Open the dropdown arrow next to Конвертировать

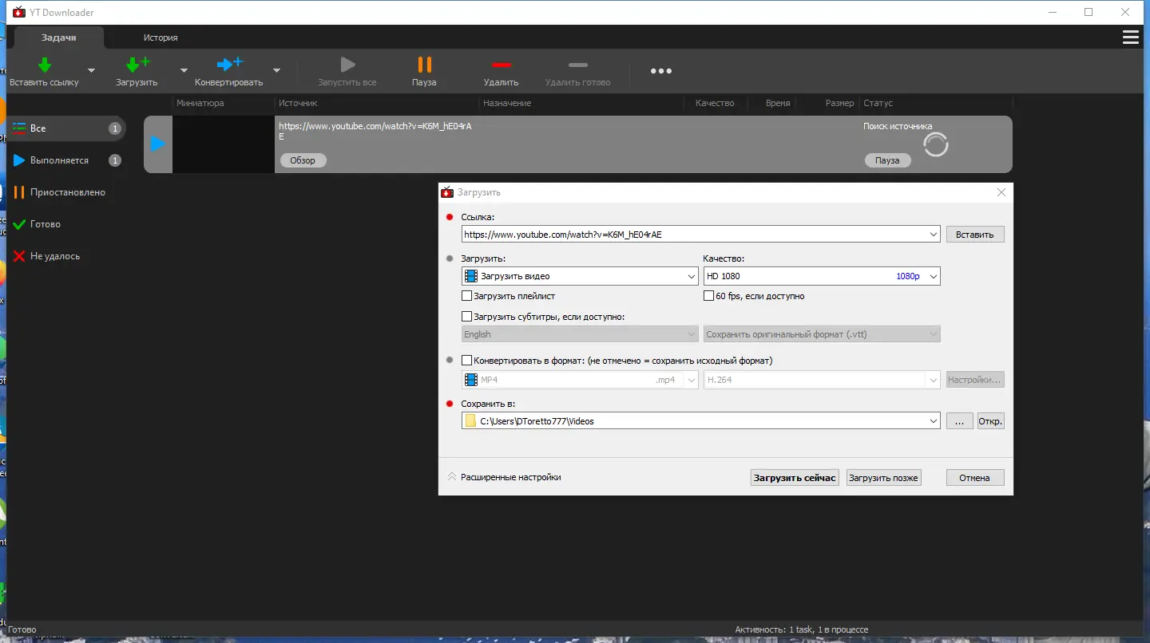coord(276,71)
